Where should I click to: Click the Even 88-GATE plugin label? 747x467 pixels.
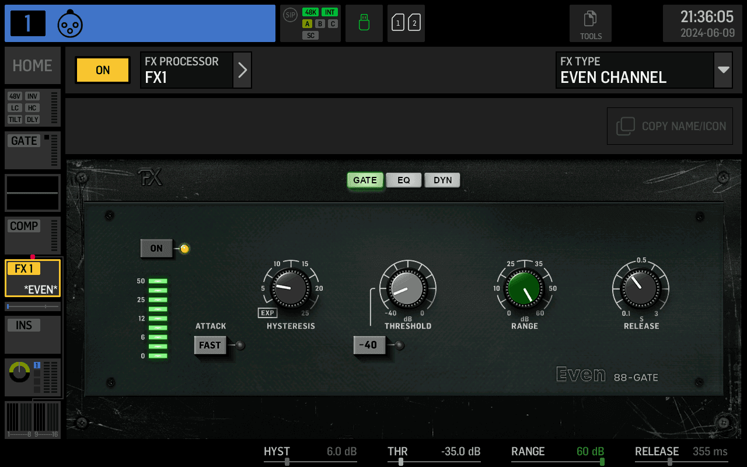tap(607, 375)
